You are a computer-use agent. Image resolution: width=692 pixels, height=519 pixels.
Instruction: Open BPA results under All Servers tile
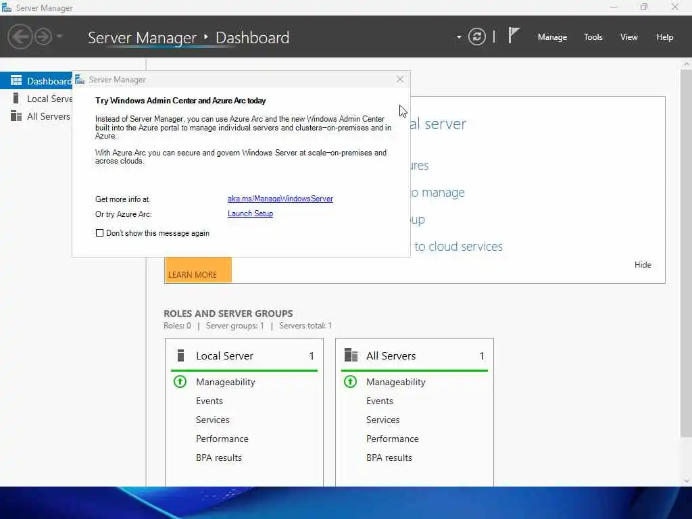click(x=389, y=458)
